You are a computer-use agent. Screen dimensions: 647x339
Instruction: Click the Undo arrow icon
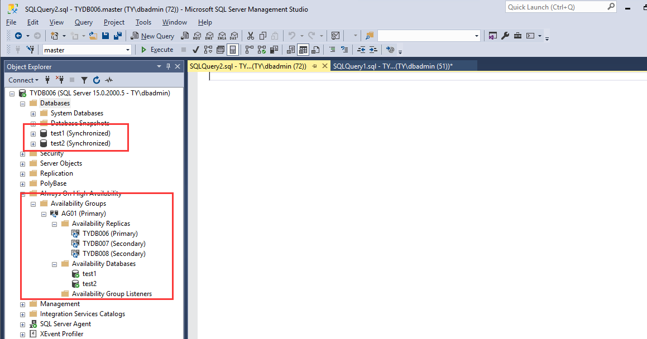tap(292, 36)
